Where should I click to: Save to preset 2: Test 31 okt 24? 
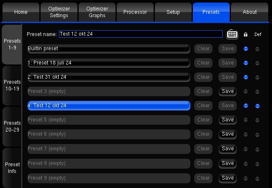point(228,77)
